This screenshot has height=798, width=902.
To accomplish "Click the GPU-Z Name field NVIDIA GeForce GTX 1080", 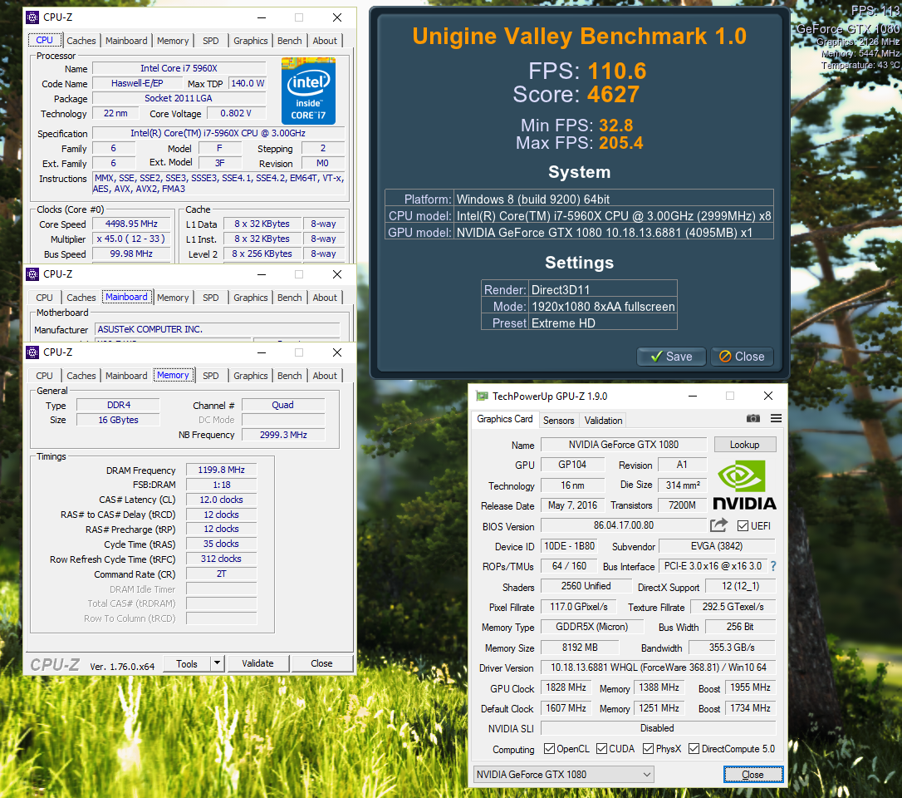I will 624,445.
